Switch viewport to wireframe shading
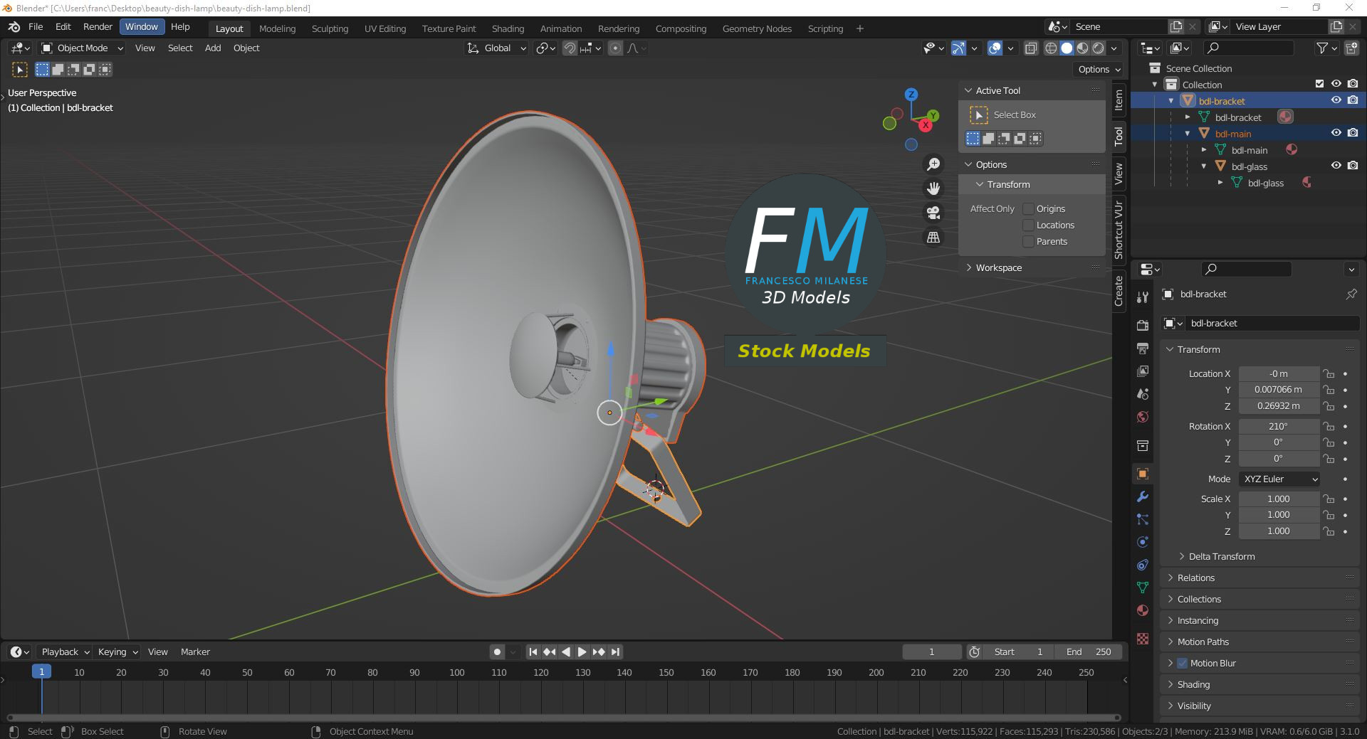Image resolution: width=1367 pixels, height=739 pixels. click(1051, 48)
